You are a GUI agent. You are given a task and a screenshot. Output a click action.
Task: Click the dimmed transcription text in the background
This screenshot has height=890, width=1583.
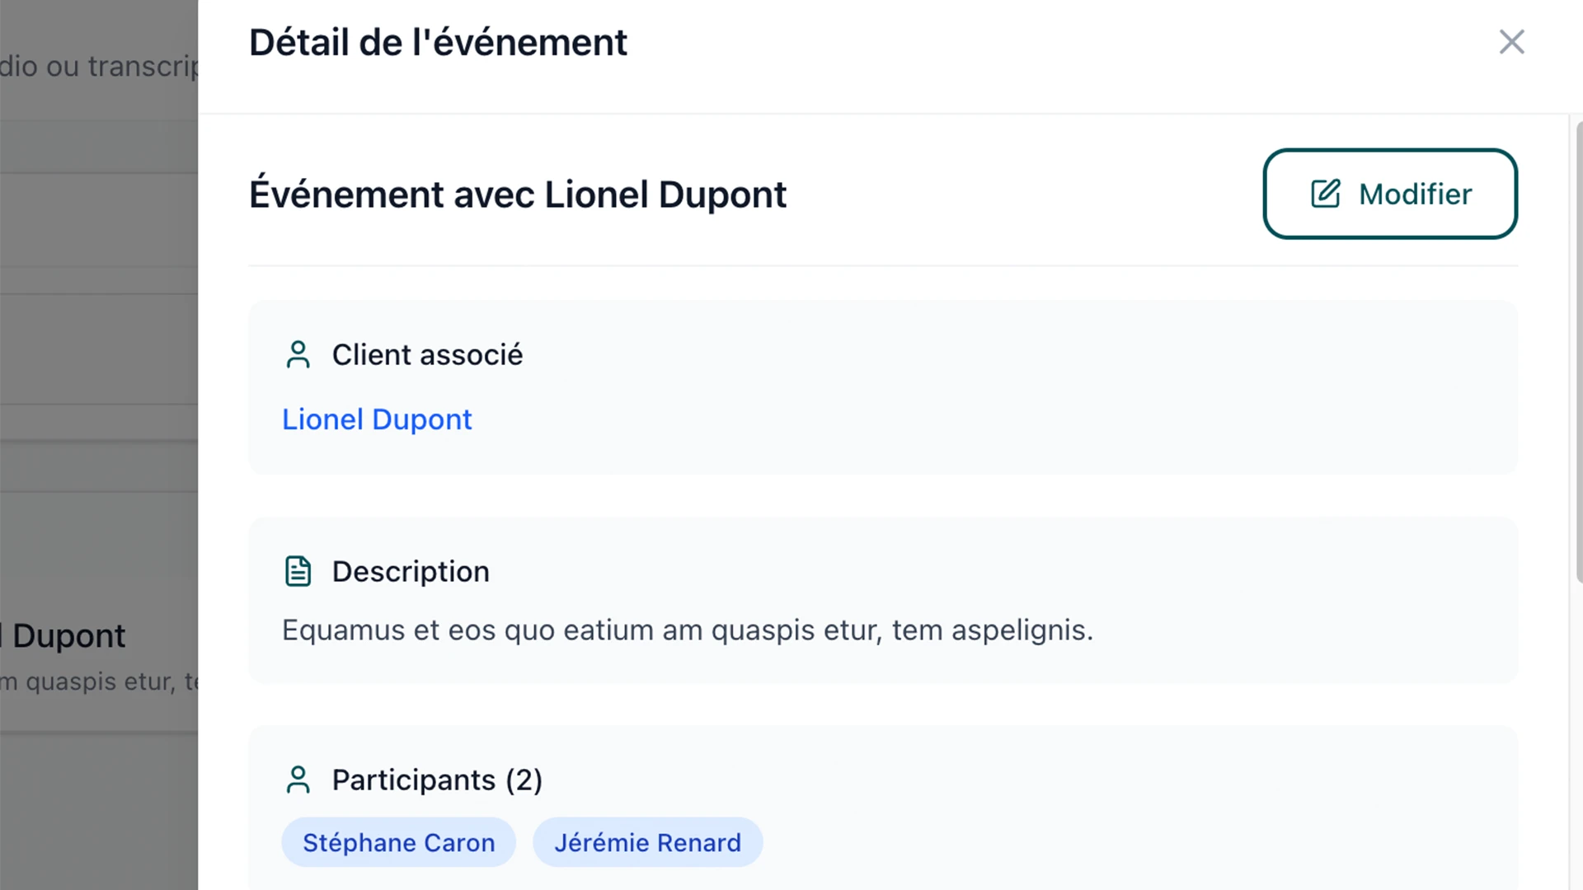[99, 66]
